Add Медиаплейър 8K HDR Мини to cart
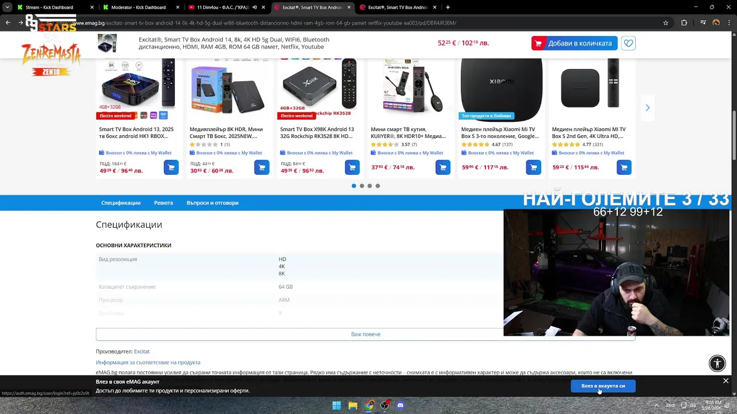This screenshot has height=414, width=737. click(261, 167)
